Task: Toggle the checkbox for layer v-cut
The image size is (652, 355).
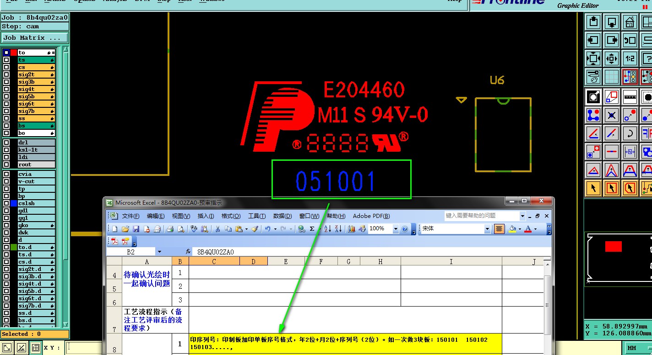Action: click(x=6, y=181)
